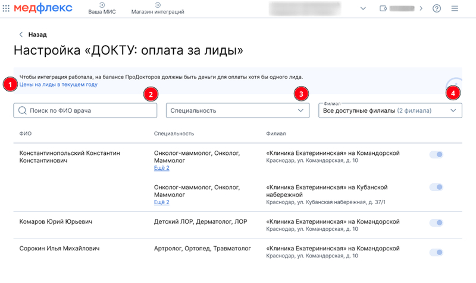
Task: Expand the account dropdown chevron in header
Action: coord(363,8)
